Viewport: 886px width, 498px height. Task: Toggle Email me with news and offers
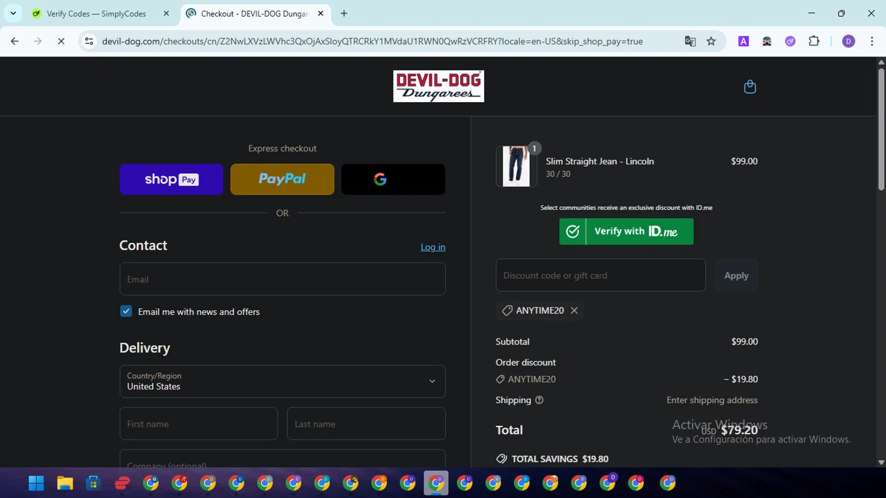pos(126,311)
